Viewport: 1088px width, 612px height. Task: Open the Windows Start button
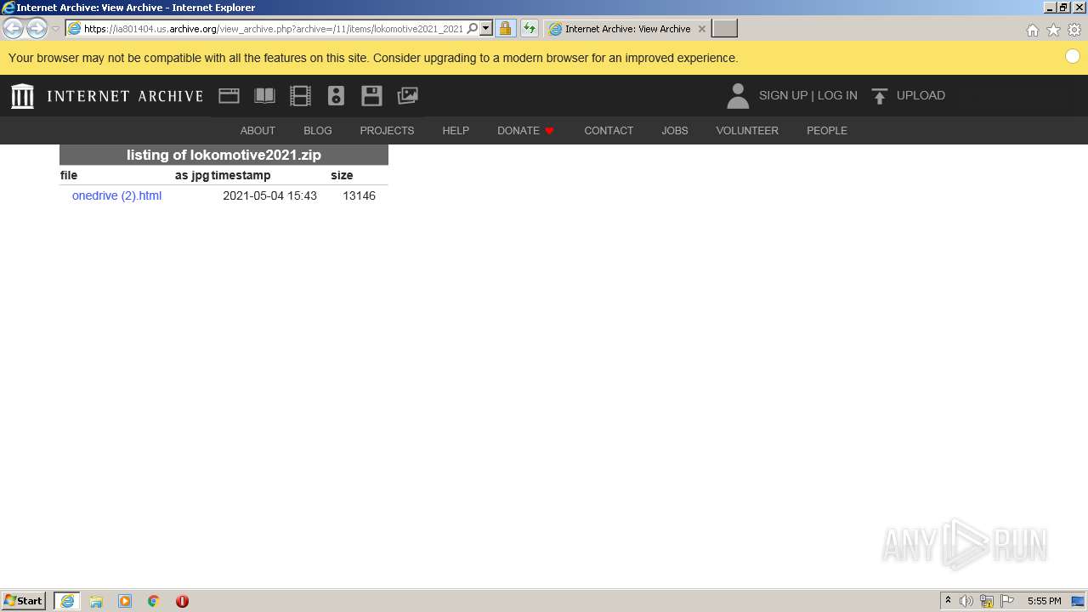pos(24,601)
